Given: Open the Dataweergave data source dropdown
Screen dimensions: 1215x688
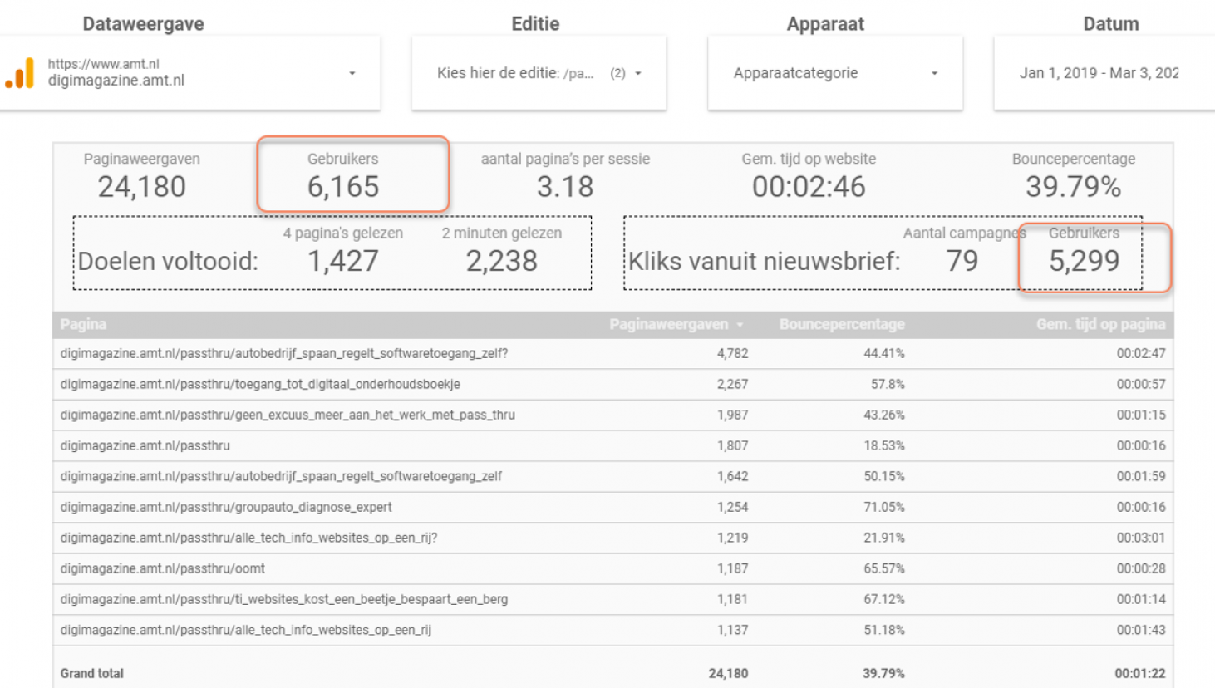Looking at the screenshot, I should 352,73.
